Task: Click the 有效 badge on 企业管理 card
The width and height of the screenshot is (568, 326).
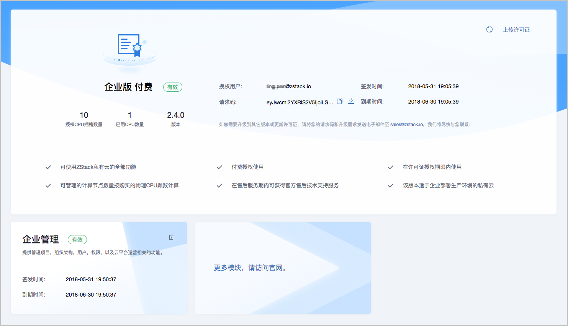Action: 77,240
